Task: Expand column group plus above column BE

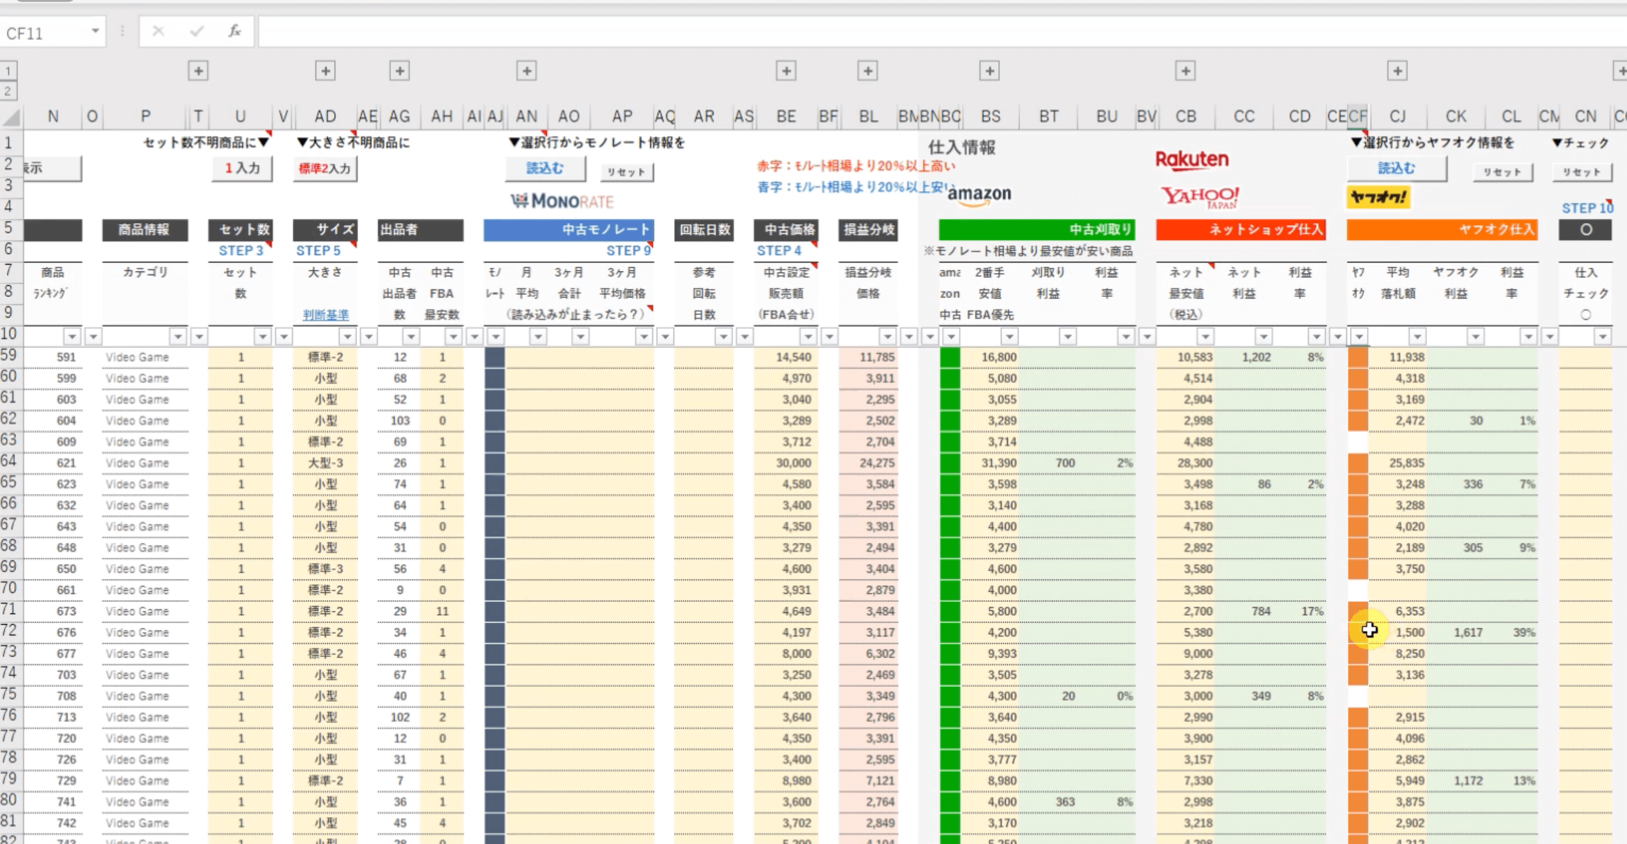Action: click(786, 71)
